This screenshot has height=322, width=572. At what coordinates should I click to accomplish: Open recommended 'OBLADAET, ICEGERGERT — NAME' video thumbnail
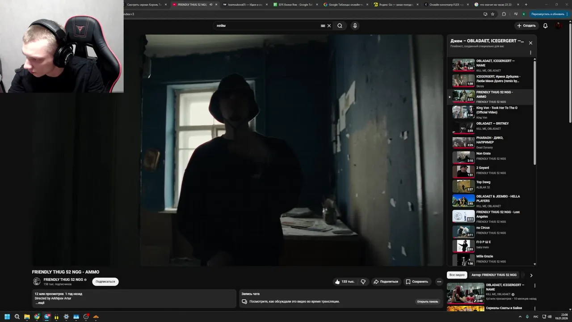pyautogui.click(x=465, y=293)
